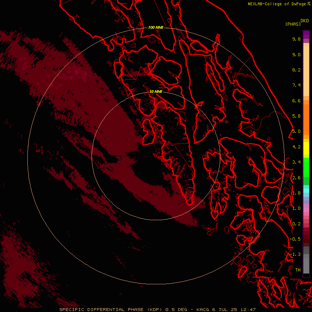Screen dimensions: 312x312
Task: Click the 50 NMI range ring label
Action: pos(156,92)
